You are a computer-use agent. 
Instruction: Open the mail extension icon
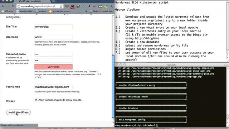pos(67,6)
